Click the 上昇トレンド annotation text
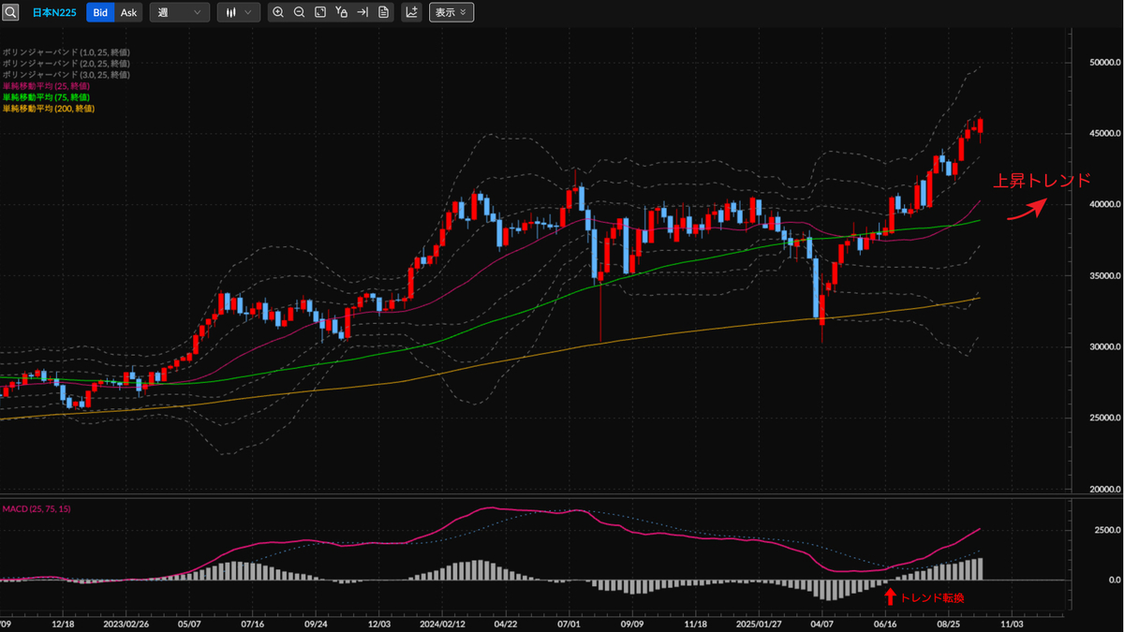This screenshot has width=1124, height=632. tap(1042, 181)
